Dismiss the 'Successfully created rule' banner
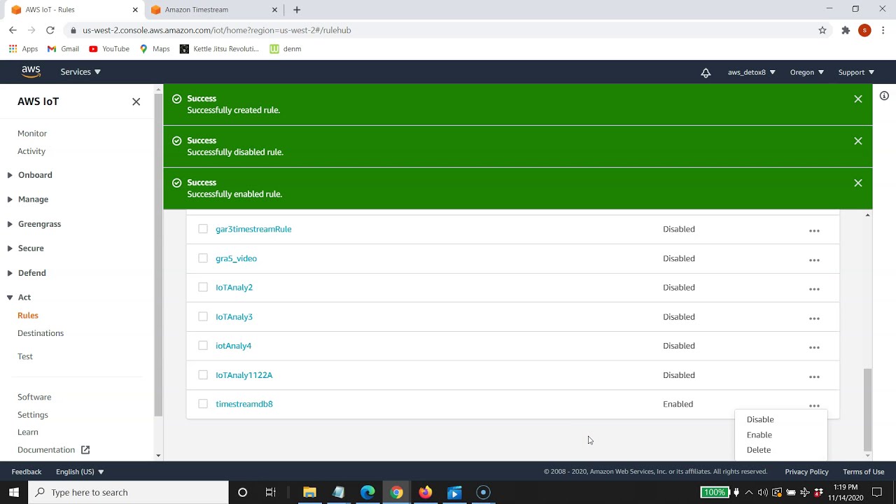This screenshot has width=896, height=504. coord(858,99)
